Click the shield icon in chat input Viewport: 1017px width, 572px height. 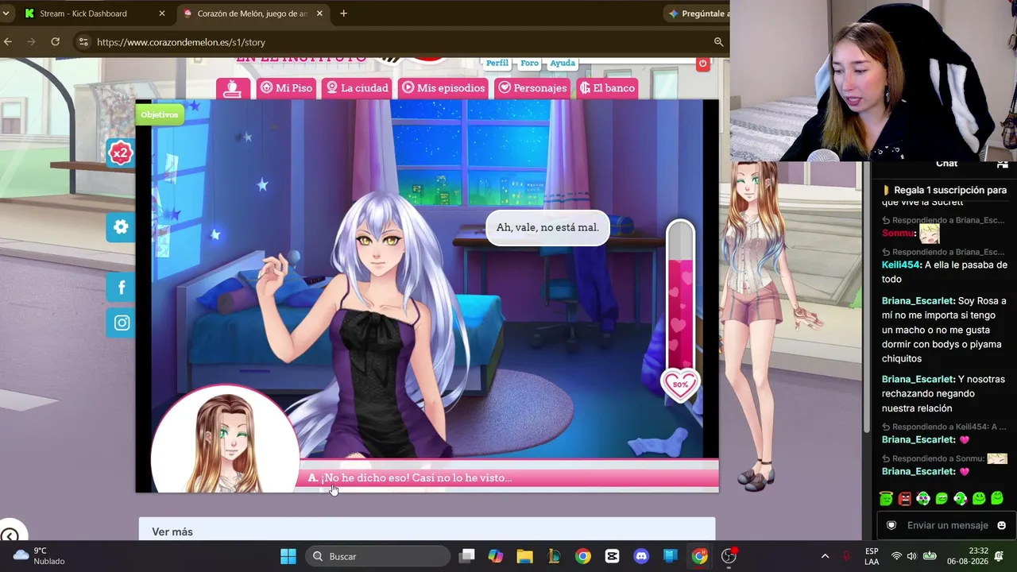(891, 525)
